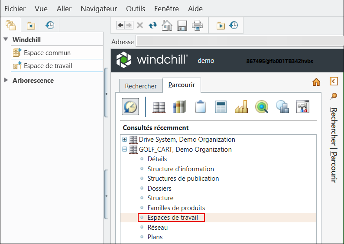
Task: Select Drive System, Demo Organization
Action: coord(187,140)
